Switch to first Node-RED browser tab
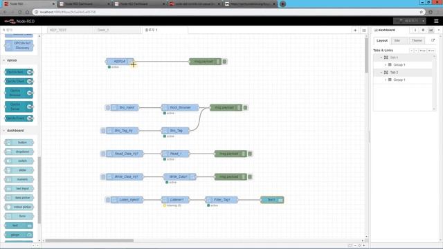 28,4
